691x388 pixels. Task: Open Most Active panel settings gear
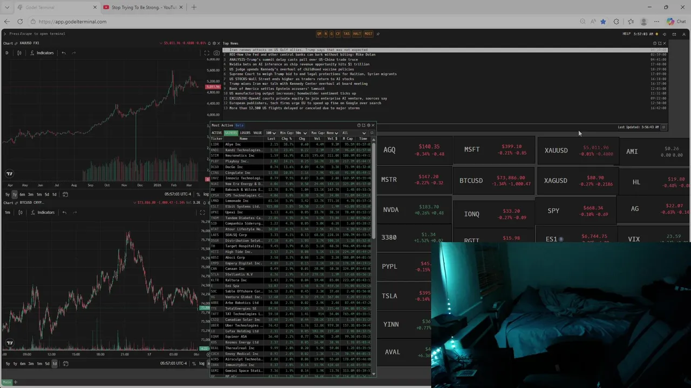click(368, 125)
